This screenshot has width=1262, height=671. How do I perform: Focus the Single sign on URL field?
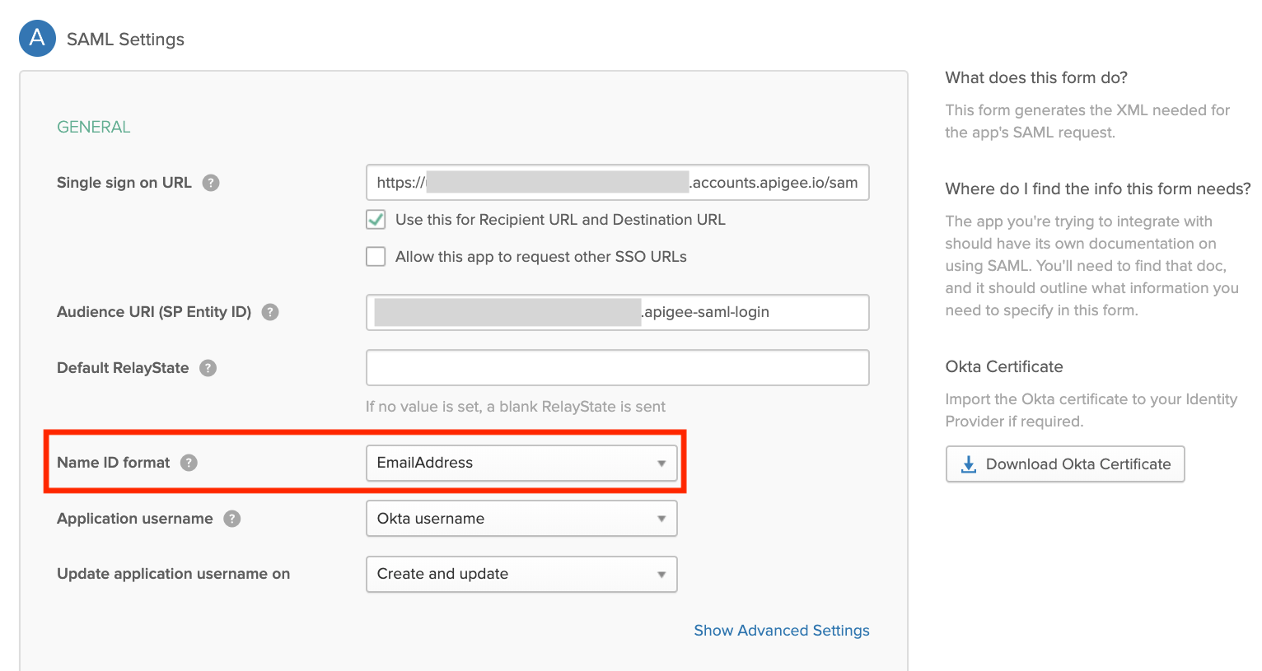coord(617,183)
